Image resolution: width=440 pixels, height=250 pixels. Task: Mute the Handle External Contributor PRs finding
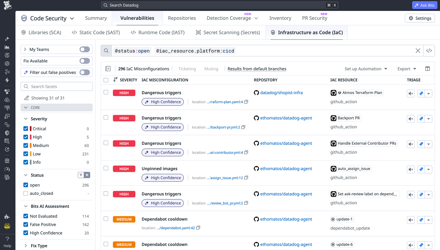click(x=411, y=144)
